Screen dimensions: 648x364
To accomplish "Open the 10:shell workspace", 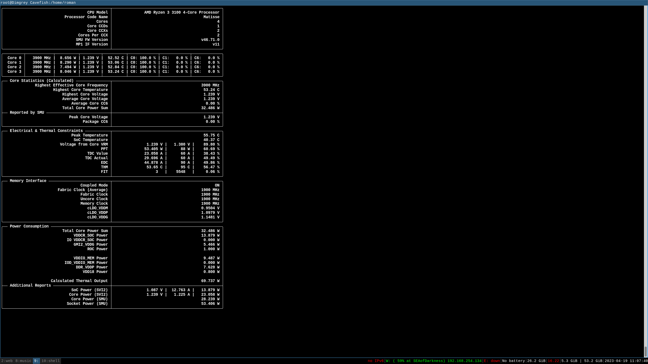I will (51, 361).
